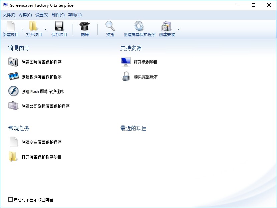This screenshot has width=277, height=208.
Task: Click the camera icon for 创建图片屏幕保护程序
Action: (x=13, y=62)
